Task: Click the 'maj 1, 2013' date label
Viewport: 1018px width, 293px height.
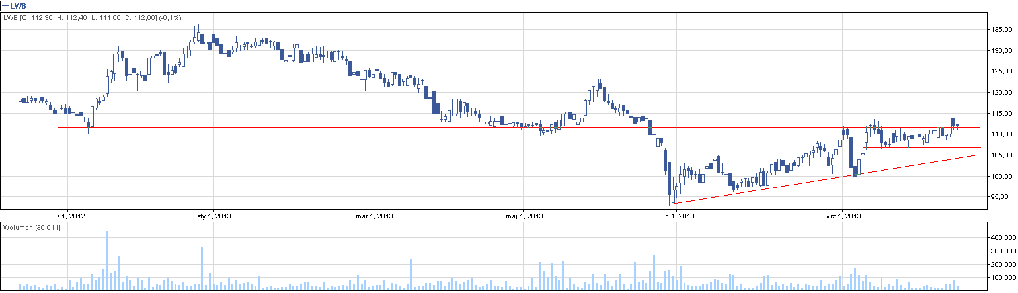Action: coord(524,216)
